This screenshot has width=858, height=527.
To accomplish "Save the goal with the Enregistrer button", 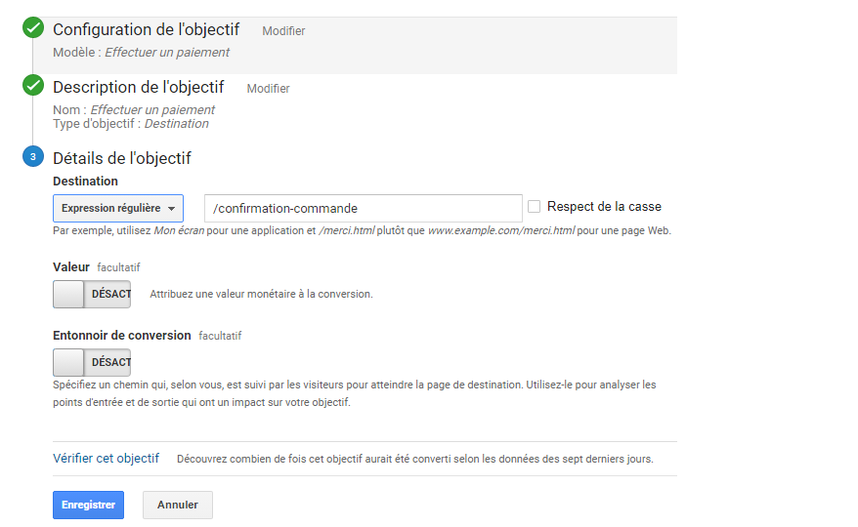I will 88,505.
